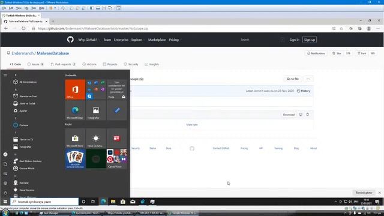The width and height of the screenshot is (384, 216).
Task: Launch Microsoft Edge tile in Start menu
Action: pos(75,110)
